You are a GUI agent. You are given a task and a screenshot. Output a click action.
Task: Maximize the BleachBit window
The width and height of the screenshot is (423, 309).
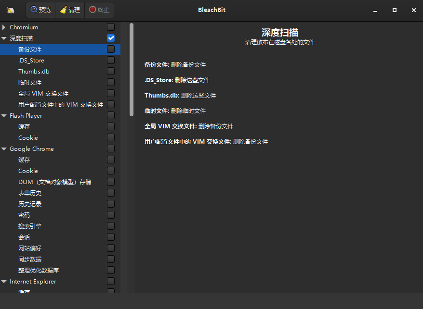click(x=395, y=10)
